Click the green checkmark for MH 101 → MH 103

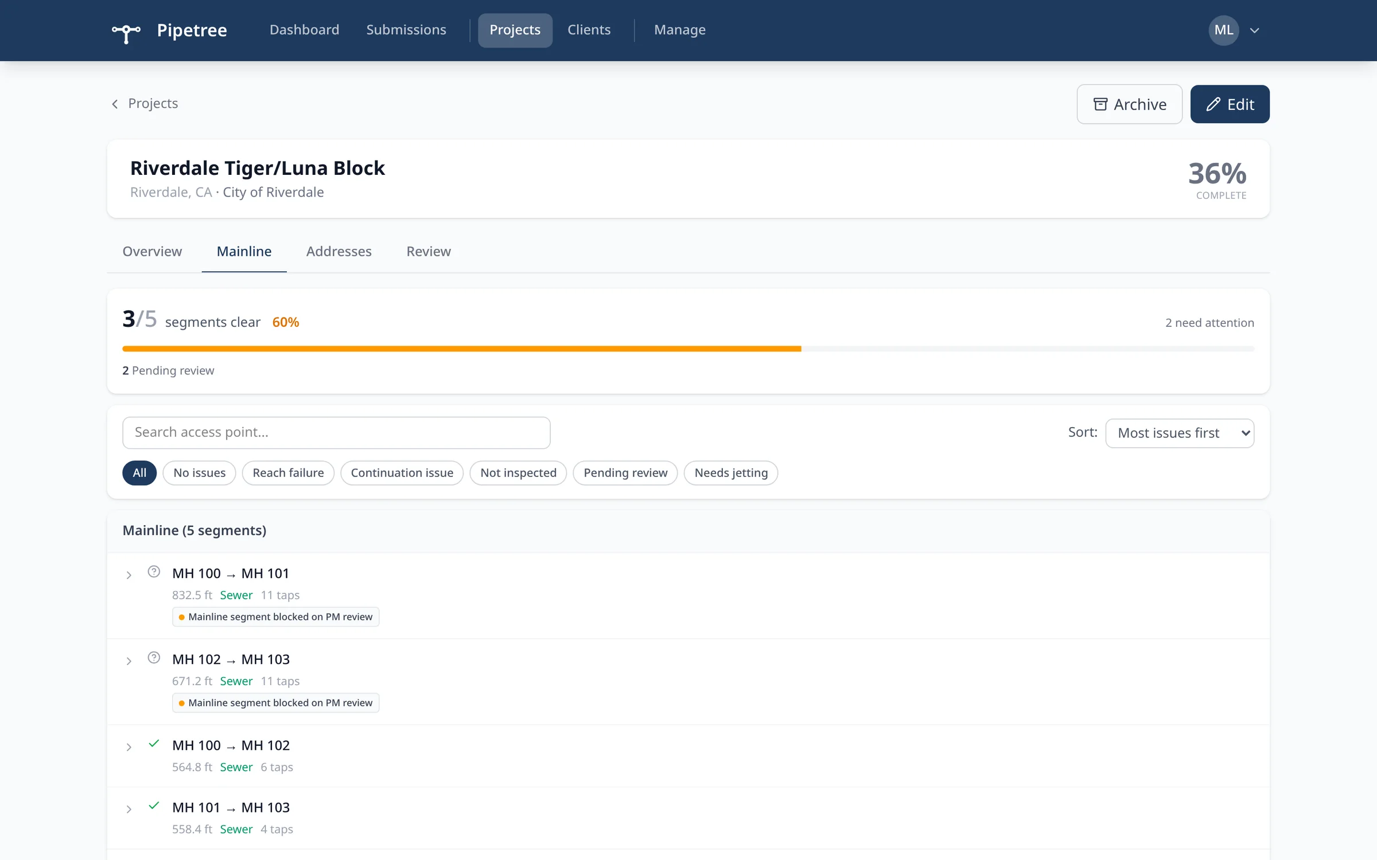[x=154, y=806]
